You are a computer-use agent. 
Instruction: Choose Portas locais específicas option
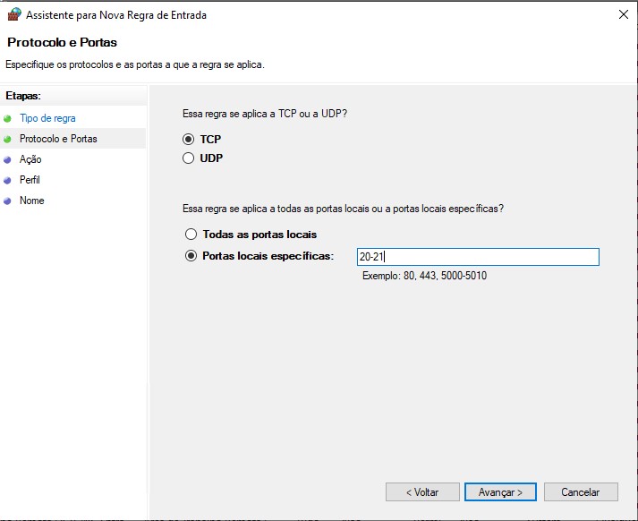tap(190, 256)
